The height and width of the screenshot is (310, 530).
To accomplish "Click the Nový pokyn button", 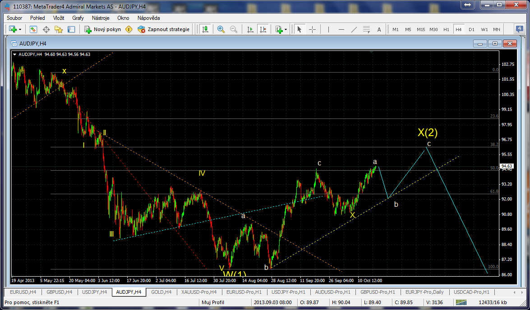I will coord(103,29).
